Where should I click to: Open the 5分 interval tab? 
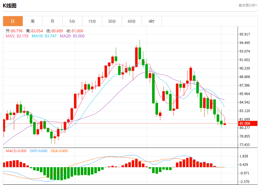pos(72,21)
